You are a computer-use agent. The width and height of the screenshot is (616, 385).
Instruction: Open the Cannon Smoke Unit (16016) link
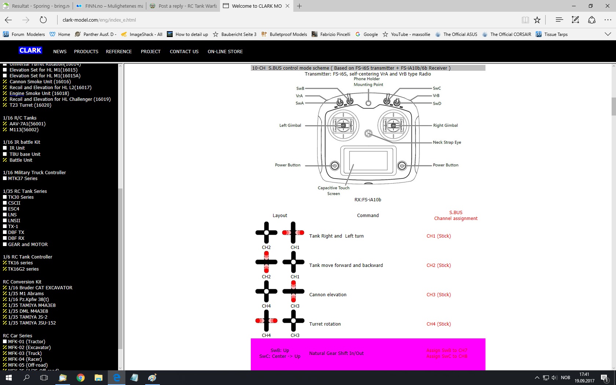(x=40, y=82)
